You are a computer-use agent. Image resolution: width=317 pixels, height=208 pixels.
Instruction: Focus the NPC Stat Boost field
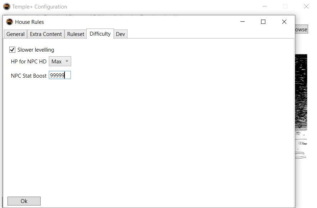point(59,76)
